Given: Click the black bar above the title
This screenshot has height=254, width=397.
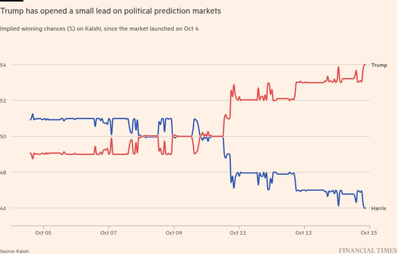Looking at the screenshot, I should pyautogui.click(x=11, y=1).
